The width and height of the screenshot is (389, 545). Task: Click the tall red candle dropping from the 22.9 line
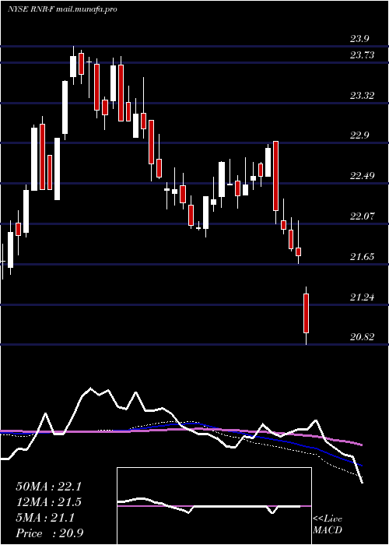point(275,176)
